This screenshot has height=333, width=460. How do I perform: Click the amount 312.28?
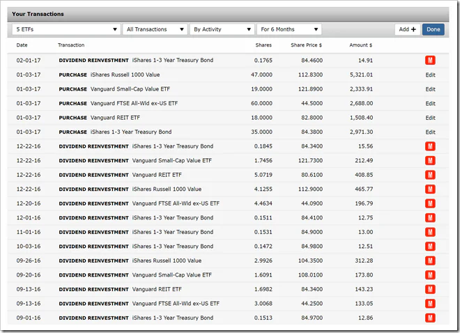click(x=364, y=261)
